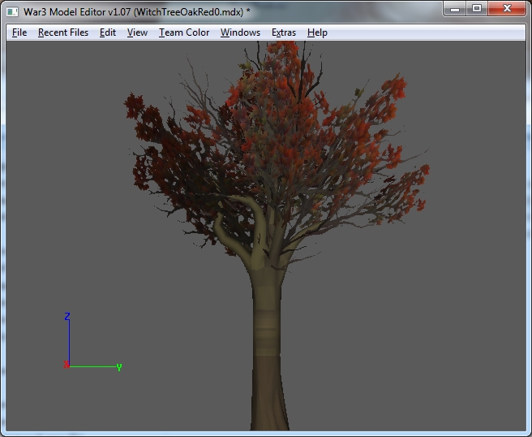Expand the View menu
This screenshot has width=532, height=437.
pyautogui.click(x=137, y=32)
